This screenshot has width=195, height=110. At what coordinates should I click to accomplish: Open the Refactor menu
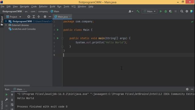(43, 6)
